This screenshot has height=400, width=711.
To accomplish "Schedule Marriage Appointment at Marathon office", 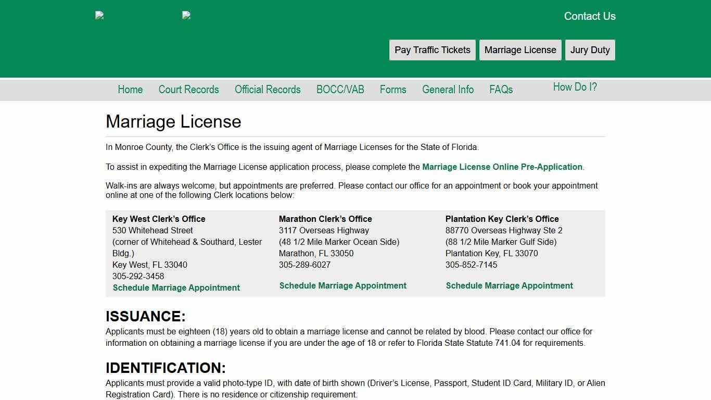I will (342, 285).
